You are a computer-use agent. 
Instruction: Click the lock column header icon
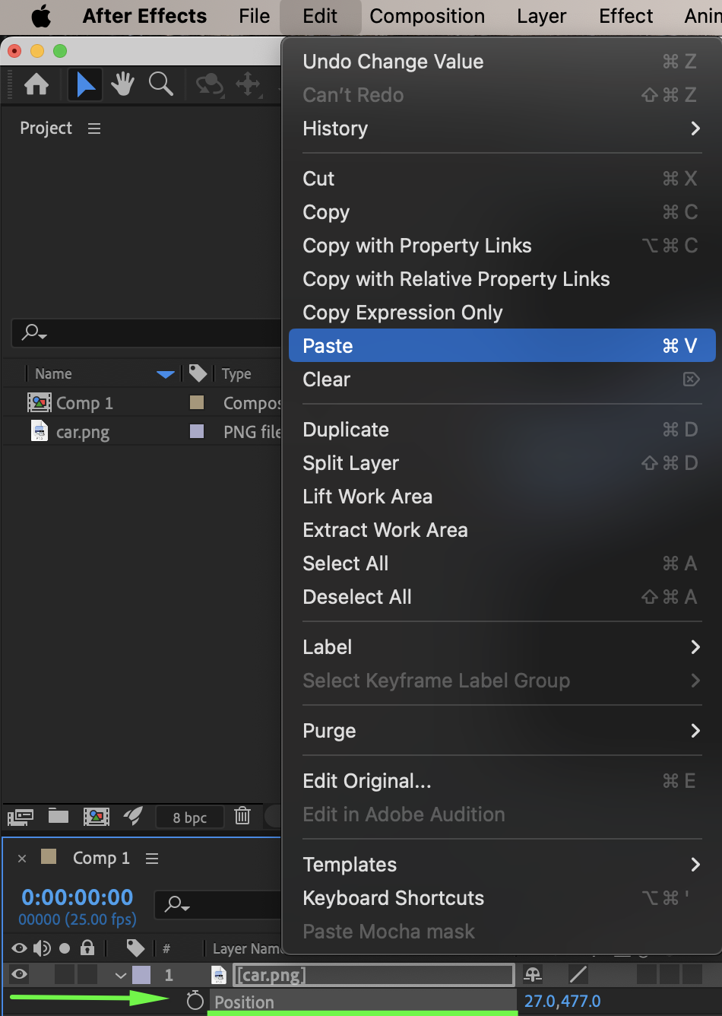(87, 948)
